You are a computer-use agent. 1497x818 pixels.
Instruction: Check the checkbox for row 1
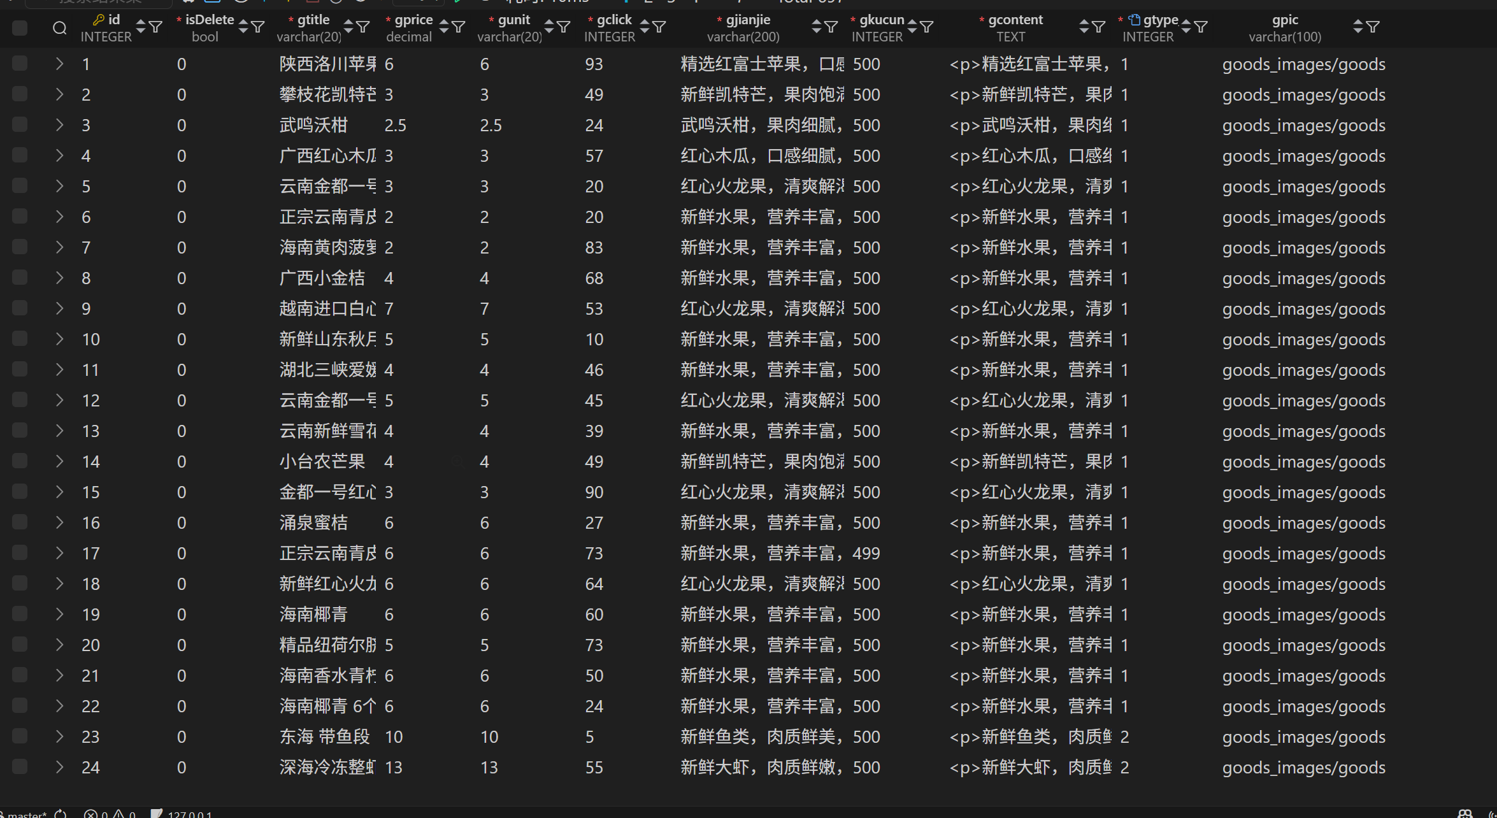pos(20,63)
